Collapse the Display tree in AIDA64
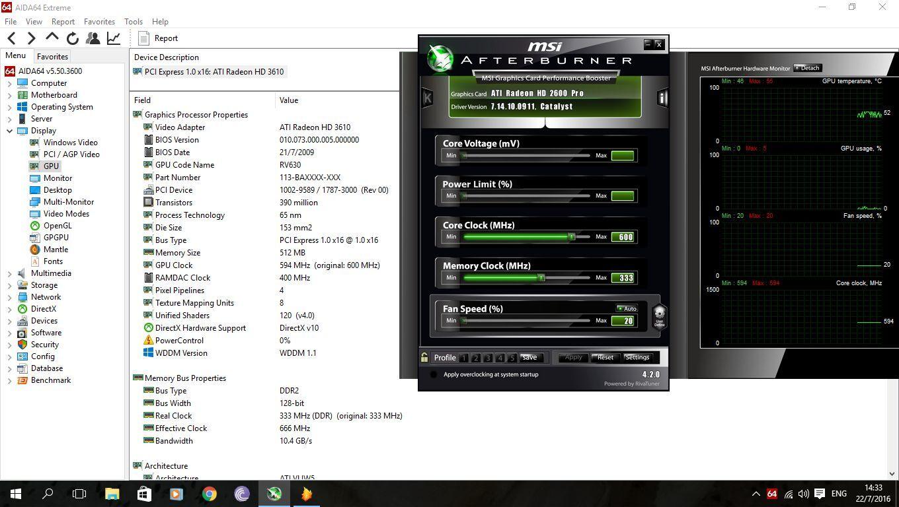Image resolution: width=899 pixels, height=507 pixels. (x=9, y=130)
